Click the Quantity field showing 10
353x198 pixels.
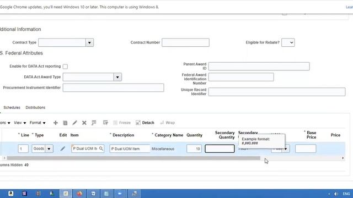coord(194,148)
